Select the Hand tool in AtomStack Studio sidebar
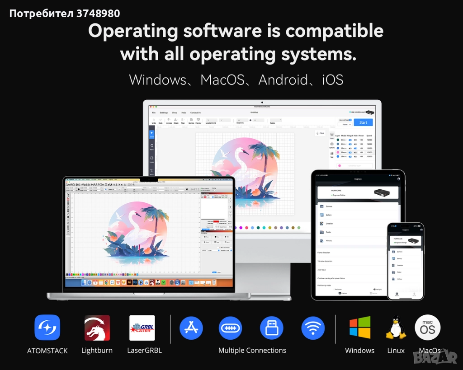Image resolution: width=463 pixels, height=370 pixels. 151,146
